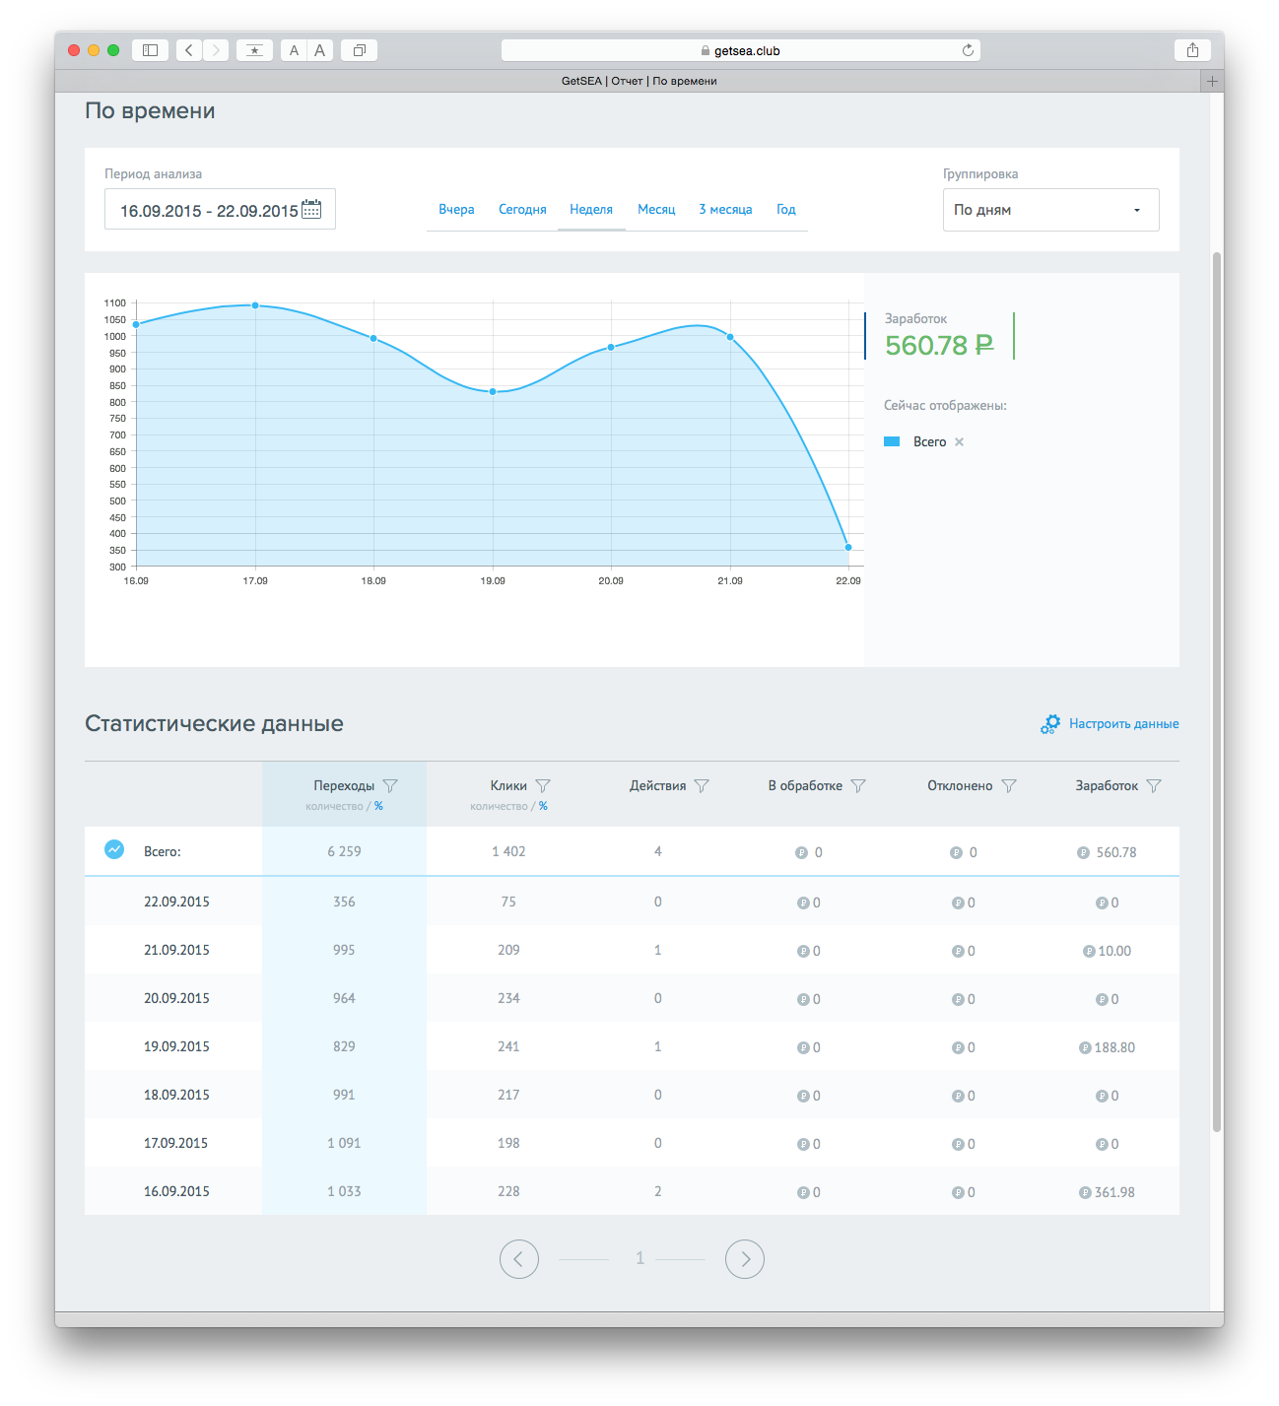The width and height of the screenshot is (1279, 1406).
Task: Click the 1 402 total clicks value
Action: (x=508, y=851)
